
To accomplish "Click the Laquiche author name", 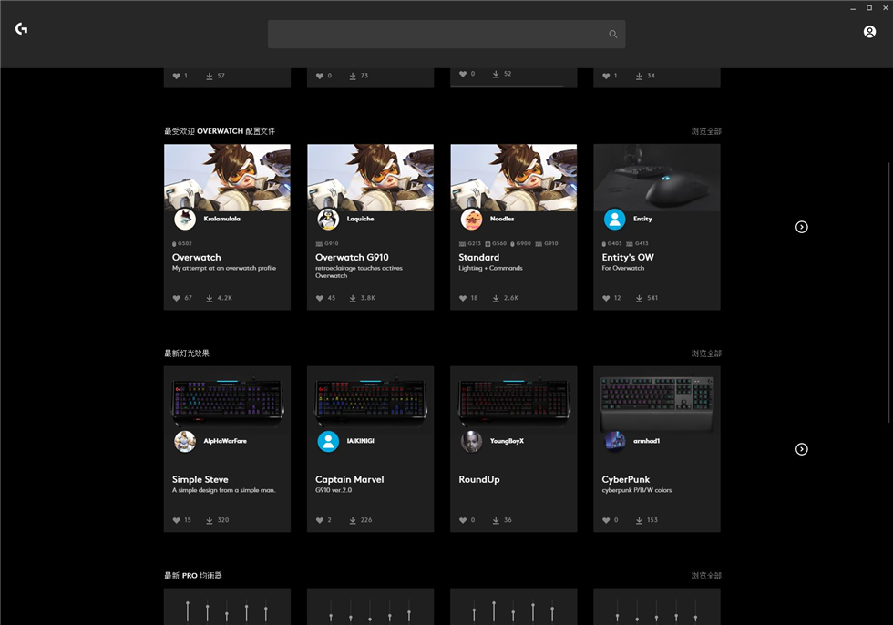I will 361,219.
